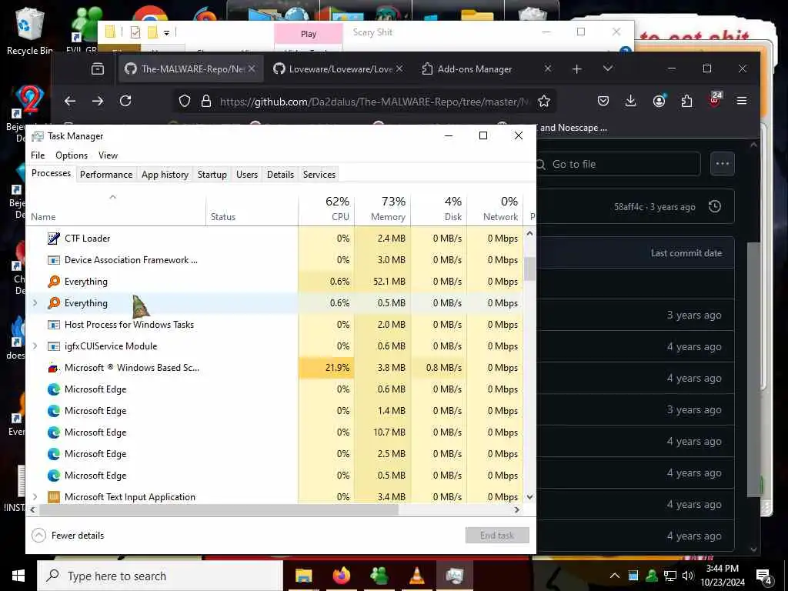Open Task Manager View menu
This screenshot has width=788, height=591.
click(108, 155)
